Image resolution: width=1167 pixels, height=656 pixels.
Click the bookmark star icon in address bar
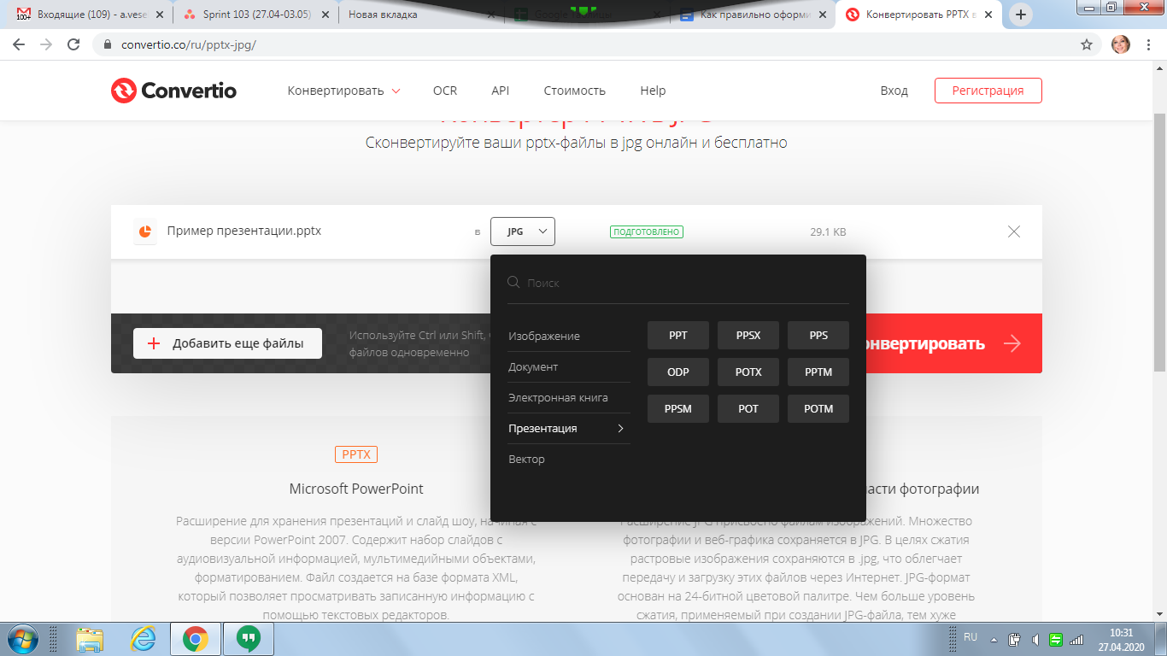pos(1087,44)
